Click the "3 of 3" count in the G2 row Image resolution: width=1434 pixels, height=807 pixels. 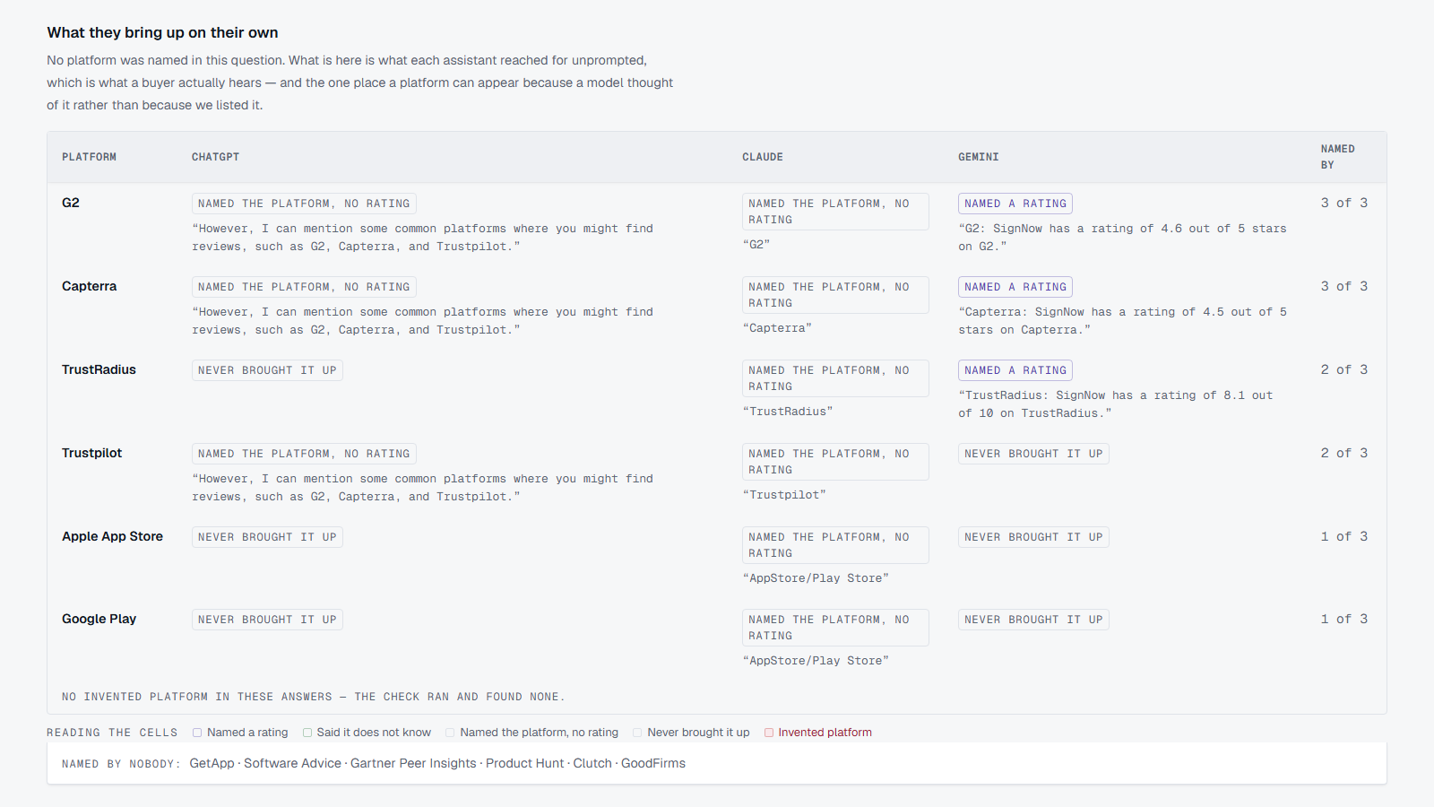(1344, 203)
